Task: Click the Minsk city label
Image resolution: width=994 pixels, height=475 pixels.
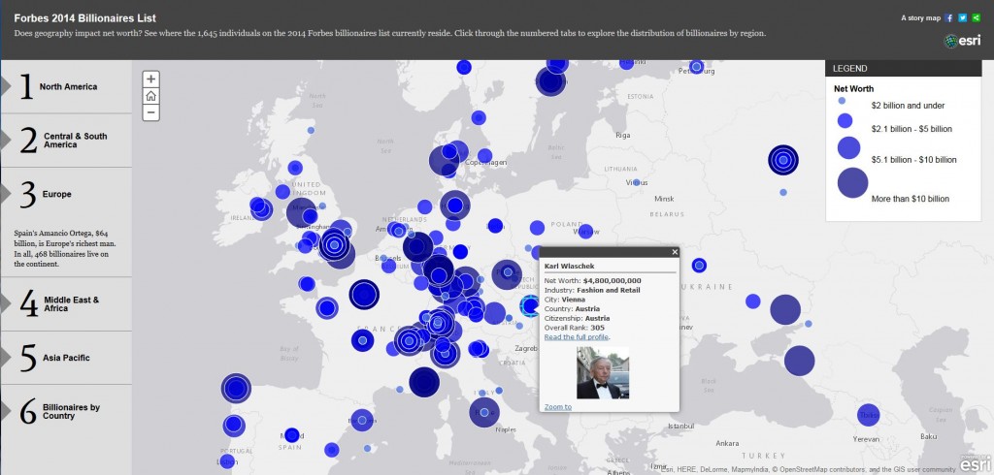Action: coord(664,199)
